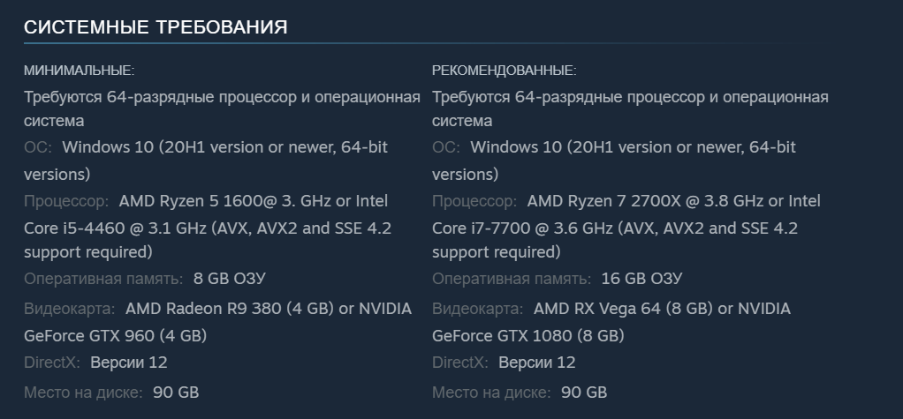Viewport: 903px width, 419px height.
Task: Click the СИСТЕМНЫЕ ТРЕБОВАНИЯ heading
Action: (x=156, y=27)
